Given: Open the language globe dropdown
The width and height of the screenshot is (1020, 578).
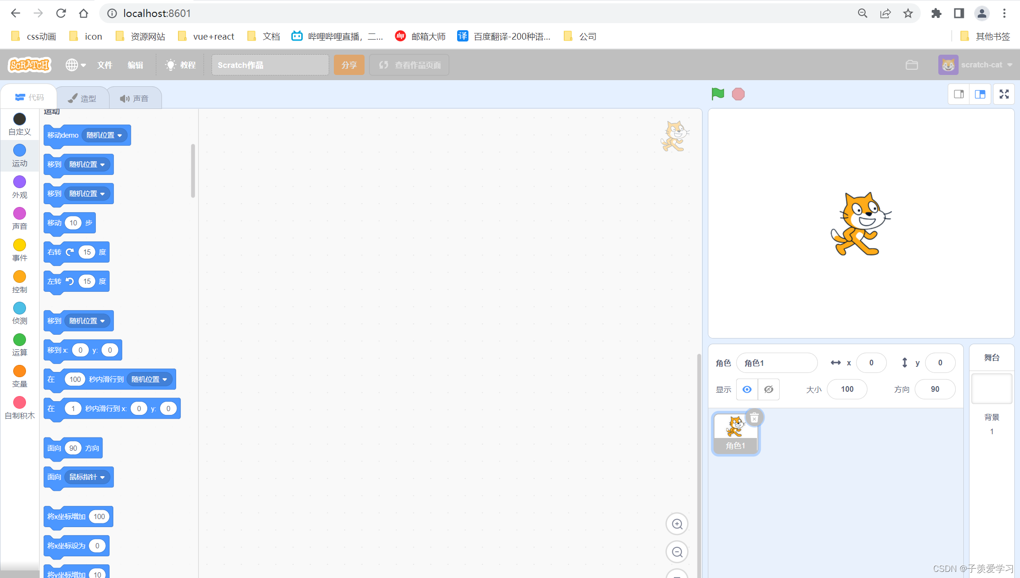Looking at the screenshot, I should (76, 65).
